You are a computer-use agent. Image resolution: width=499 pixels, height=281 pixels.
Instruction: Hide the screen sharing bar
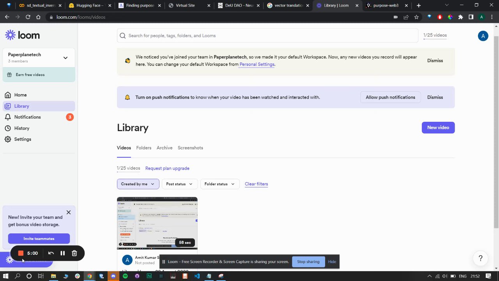(x=332, y=261)
